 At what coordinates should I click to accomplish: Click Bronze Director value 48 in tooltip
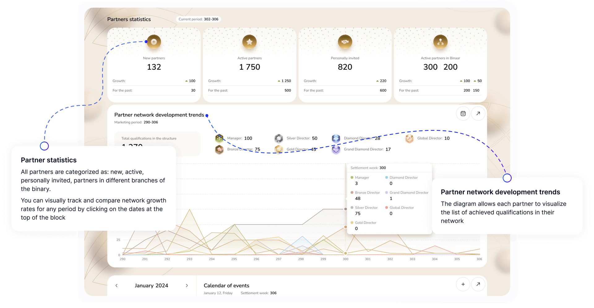coord(358,198)
